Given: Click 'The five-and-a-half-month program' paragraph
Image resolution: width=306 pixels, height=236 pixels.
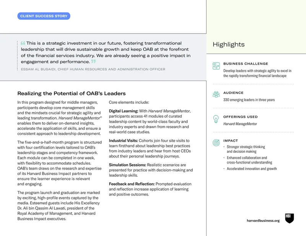Looking at the screenshot, I should (x=59, y=163).
